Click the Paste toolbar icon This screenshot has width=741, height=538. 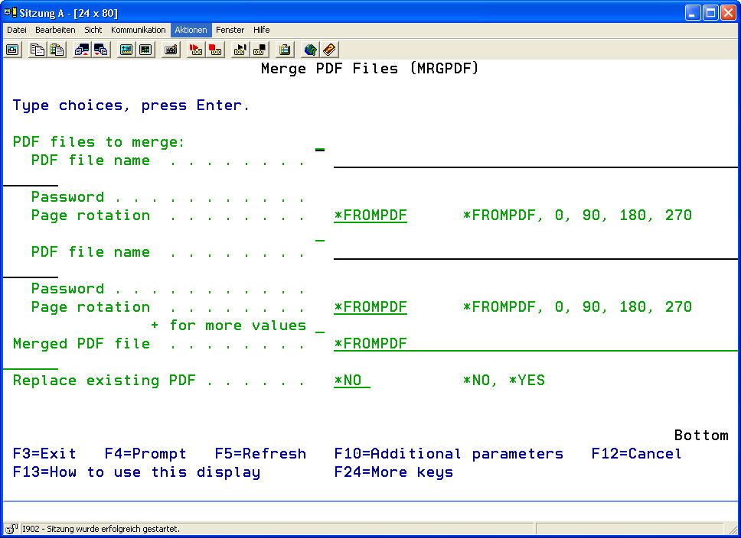57,50
